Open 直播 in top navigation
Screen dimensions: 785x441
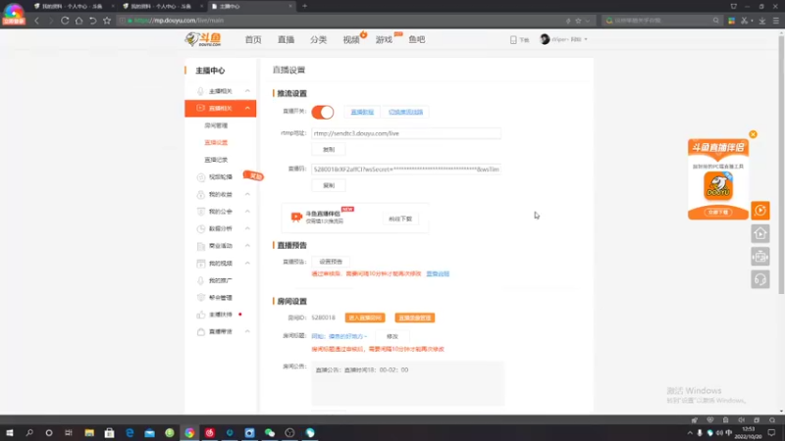point(286,39)
